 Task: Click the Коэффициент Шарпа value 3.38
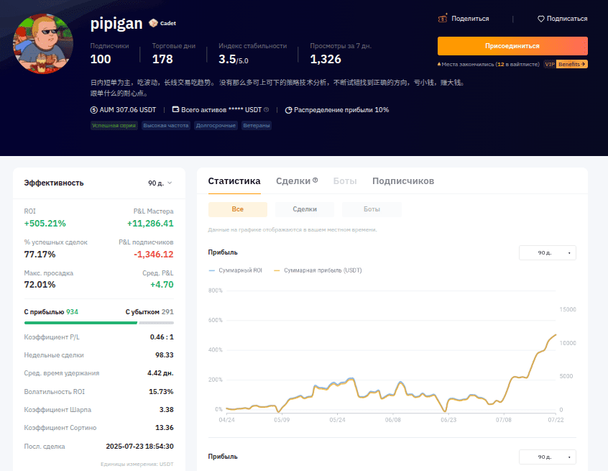coord(166,410)
